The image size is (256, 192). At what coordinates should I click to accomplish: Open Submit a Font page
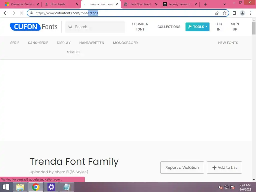pyautogui.click(x=140, y=26)
